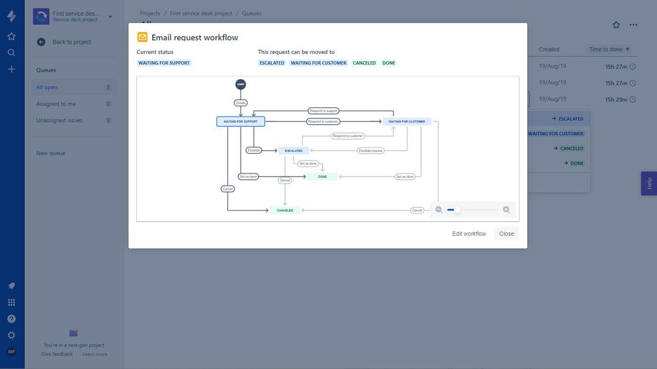
Task: Open settings via the gear icon
Action: (11, 335)
